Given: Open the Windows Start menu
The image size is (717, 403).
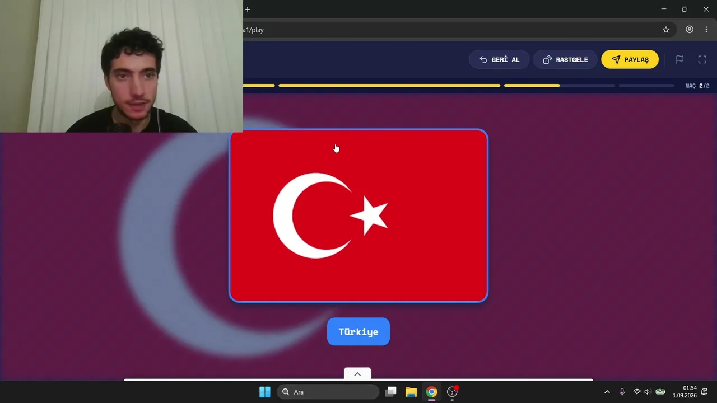Looking at the screenshot, I should click(x=265, y=392).
